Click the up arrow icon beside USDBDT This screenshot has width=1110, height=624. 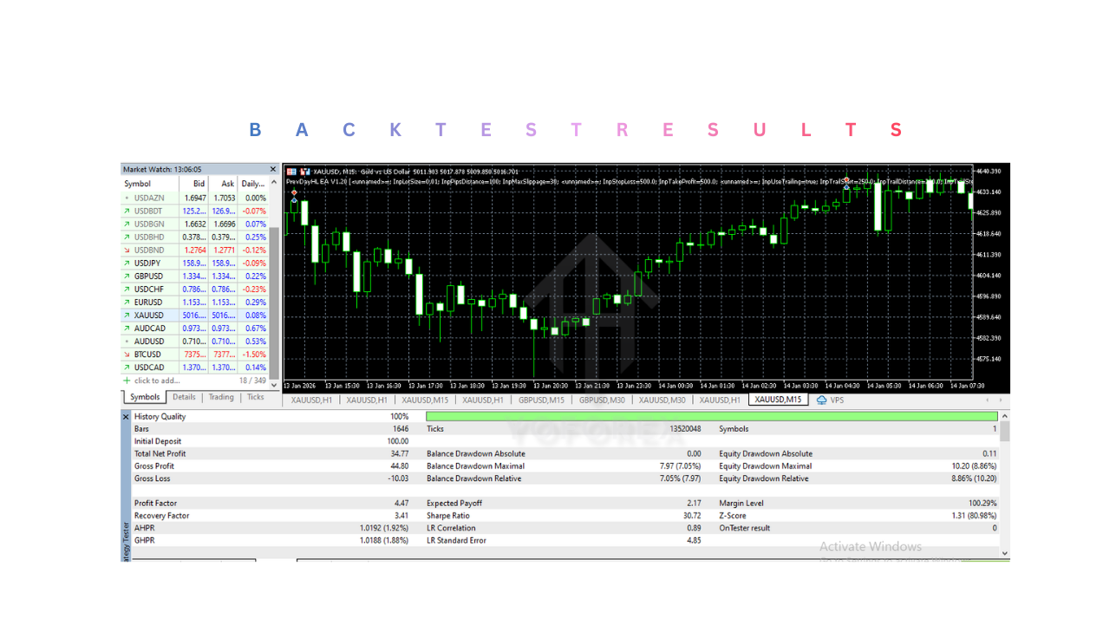(x=127, y=211)
